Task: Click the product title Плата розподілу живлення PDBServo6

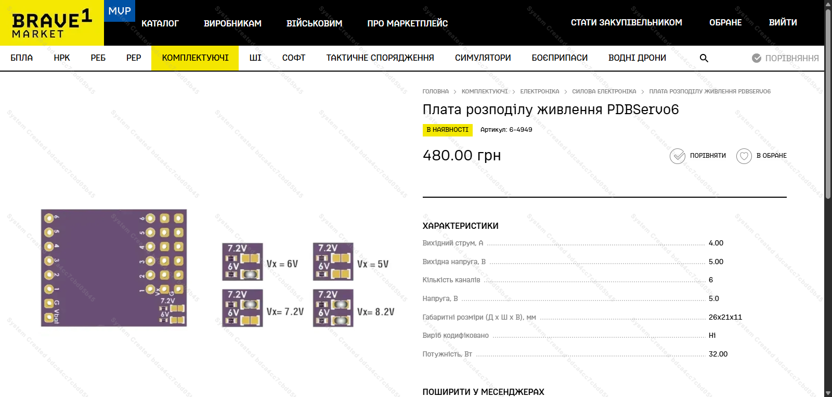Action: pos(551,109)
